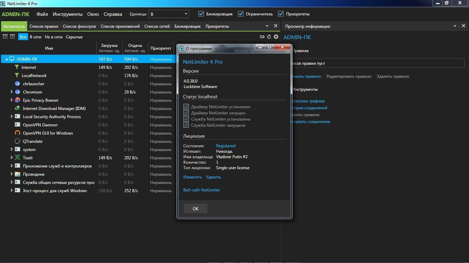The image size is (469, 263).
Task: Toggle the Блокировщик checkbox in top bar
Action: 201,14
